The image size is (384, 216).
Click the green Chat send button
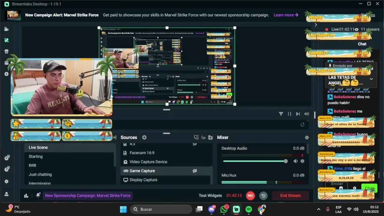369,188
